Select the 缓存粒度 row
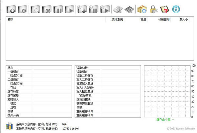The width and height of the screenshot is (197, 133). click(x=39, y=91)
